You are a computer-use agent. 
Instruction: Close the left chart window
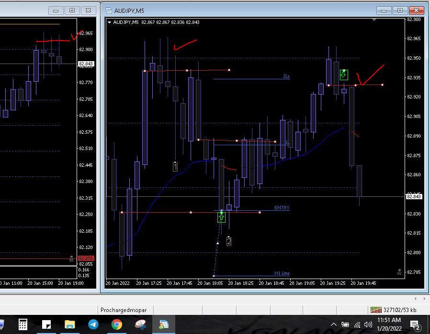coord(88,11)
